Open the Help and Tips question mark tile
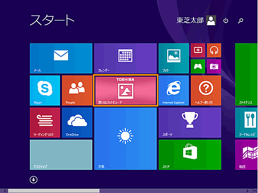Image resolution: width=258 pixels, height=193 pixels. 206,91
